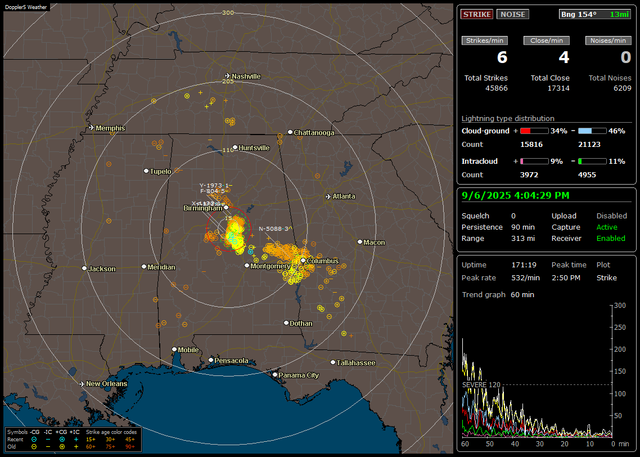Click the Upload status Disabled
The width and height of the screenshot is (640, 457).
[x=611, y=216]
